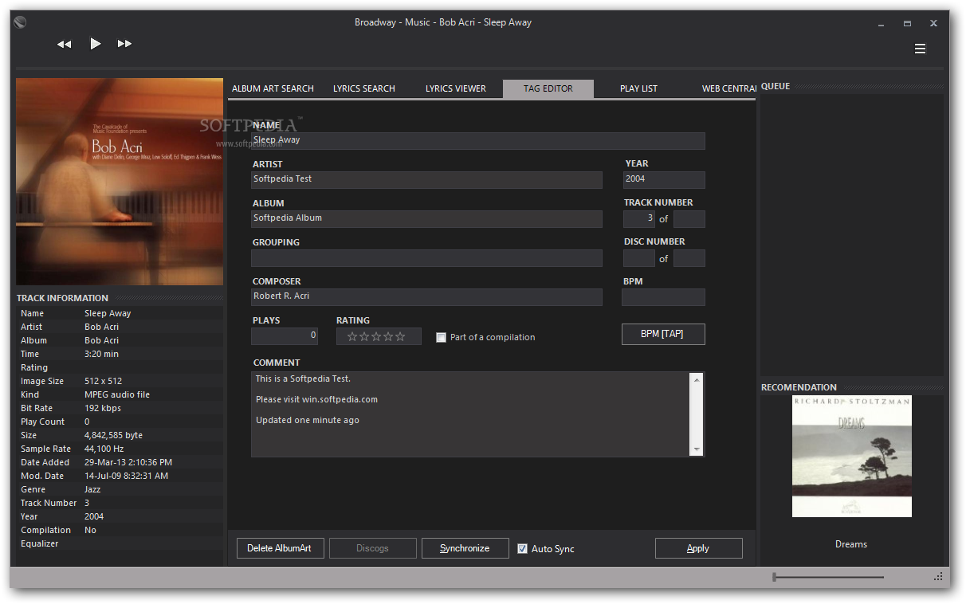The width and height of the screenshot is (966, 604).
Task: Toggle Part of a compilation checkbox
Action: tap(442, 337)
